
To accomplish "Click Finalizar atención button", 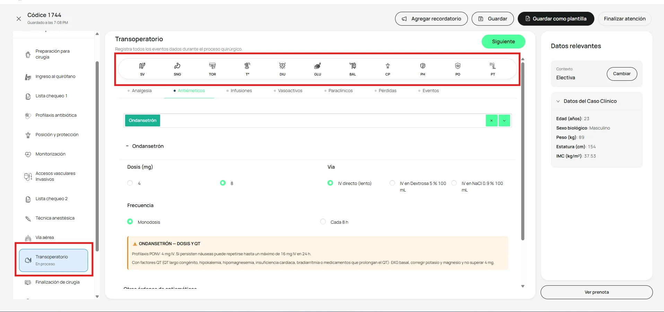I will coord(624,19).
